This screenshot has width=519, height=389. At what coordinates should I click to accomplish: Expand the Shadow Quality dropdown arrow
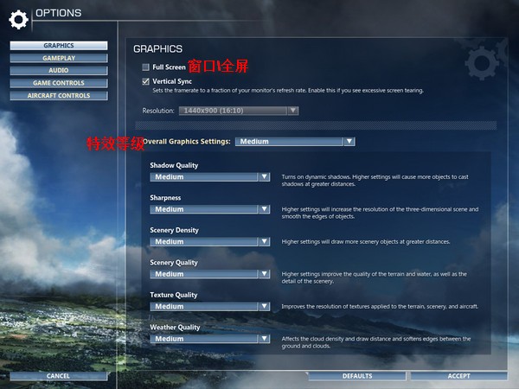265,177
